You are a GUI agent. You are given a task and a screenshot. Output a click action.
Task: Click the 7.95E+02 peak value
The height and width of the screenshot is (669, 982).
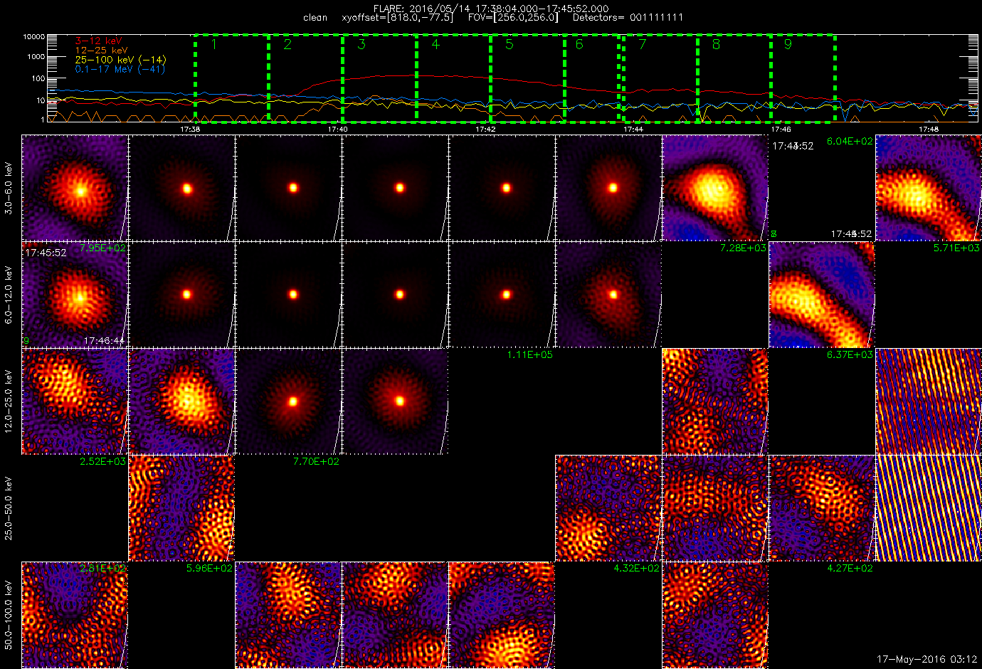[102, 248]
